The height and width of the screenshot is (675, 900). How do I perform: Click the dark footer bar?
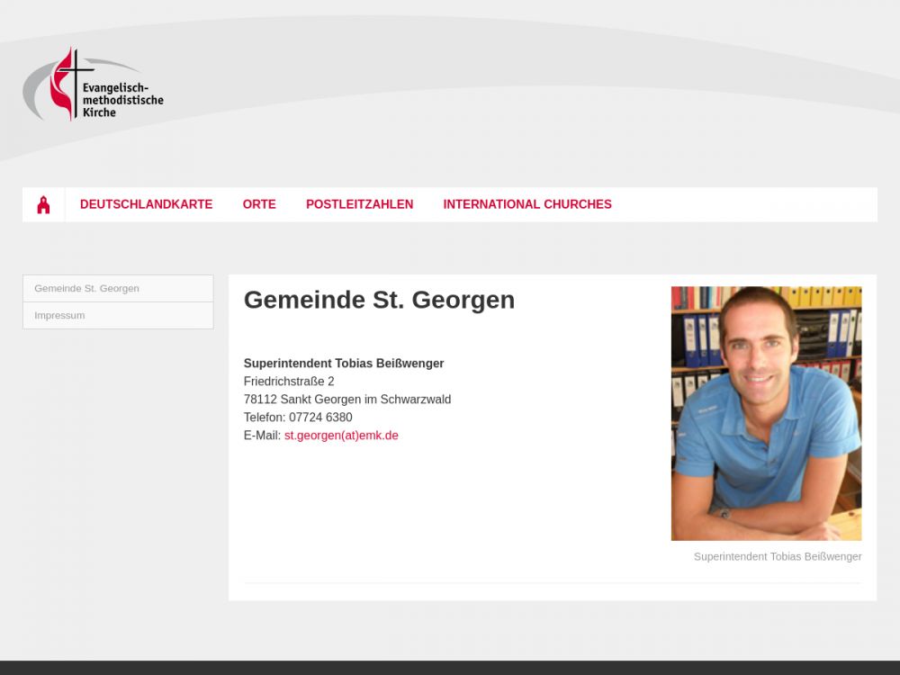click(450, 668)
